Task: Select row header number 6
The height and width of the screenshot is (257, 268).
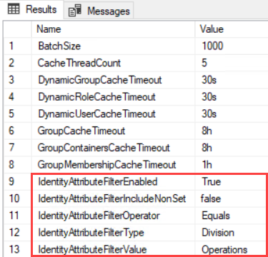Action: coord(17,131)
